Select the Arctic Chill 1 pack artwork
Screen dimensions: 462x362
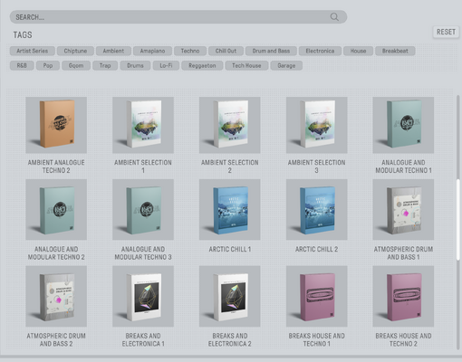(x=230, y=210)
